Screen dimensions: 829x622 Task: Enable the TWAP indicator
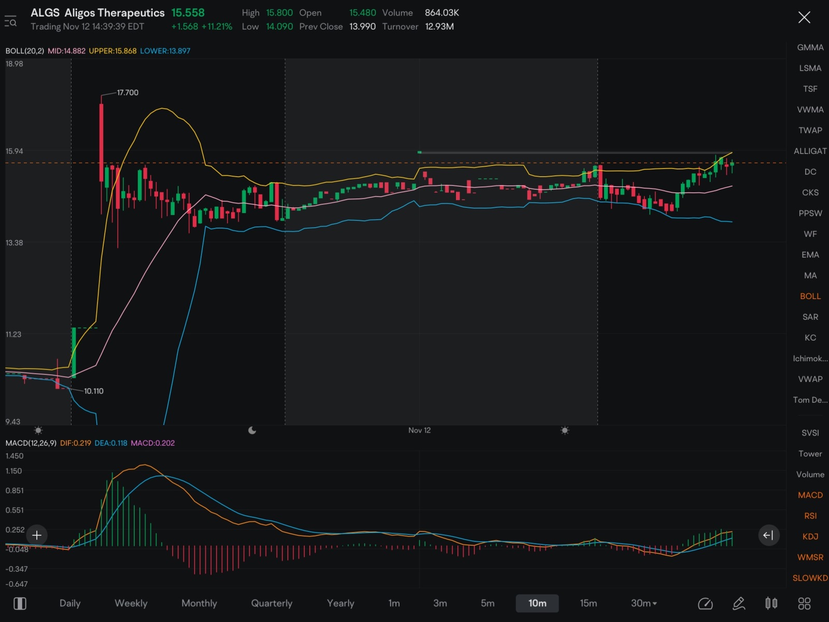(810, 130)
